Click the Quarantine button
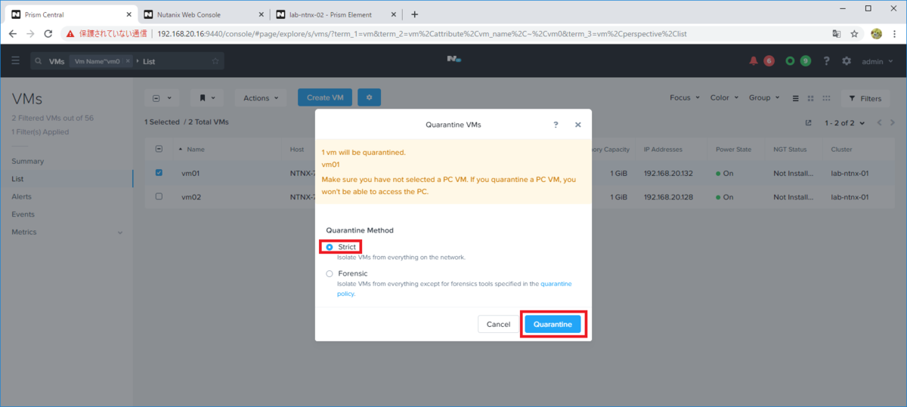This screenshot has height=407, width=907. point(553,324)
